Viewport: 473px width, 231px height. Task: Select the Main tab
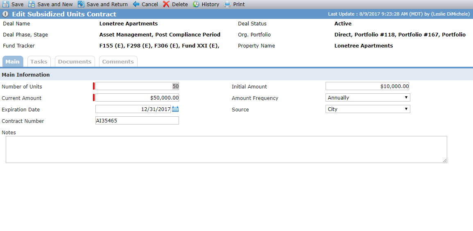(x=13, y=61)
